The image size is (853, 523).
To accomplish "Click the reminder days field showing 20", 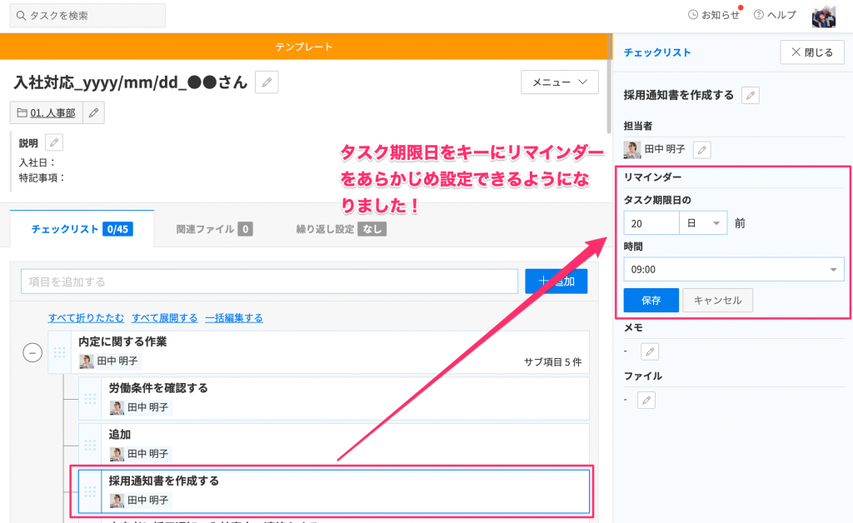I will tap(651, 223).
